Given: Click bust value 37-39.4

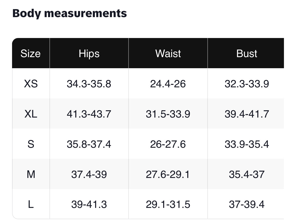Looking at the screenshot, I should coord(247,204).
